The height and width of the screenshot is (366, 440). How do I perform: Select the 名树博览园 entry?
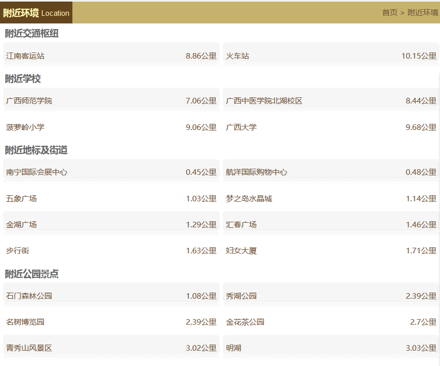pos(25,322)
